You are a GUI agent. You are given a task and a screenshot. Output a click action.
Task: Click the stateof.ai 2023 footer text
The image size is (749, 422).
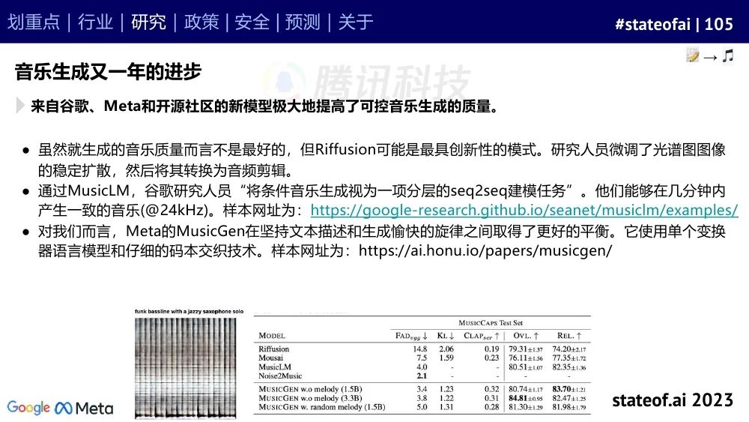[x=673, y=400]
